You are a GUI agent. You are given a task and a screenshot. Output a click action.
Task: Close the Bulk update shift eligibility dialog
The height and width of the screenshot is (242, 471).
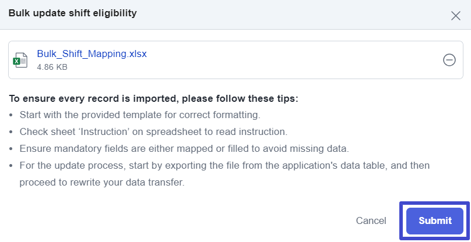(456, 16)
